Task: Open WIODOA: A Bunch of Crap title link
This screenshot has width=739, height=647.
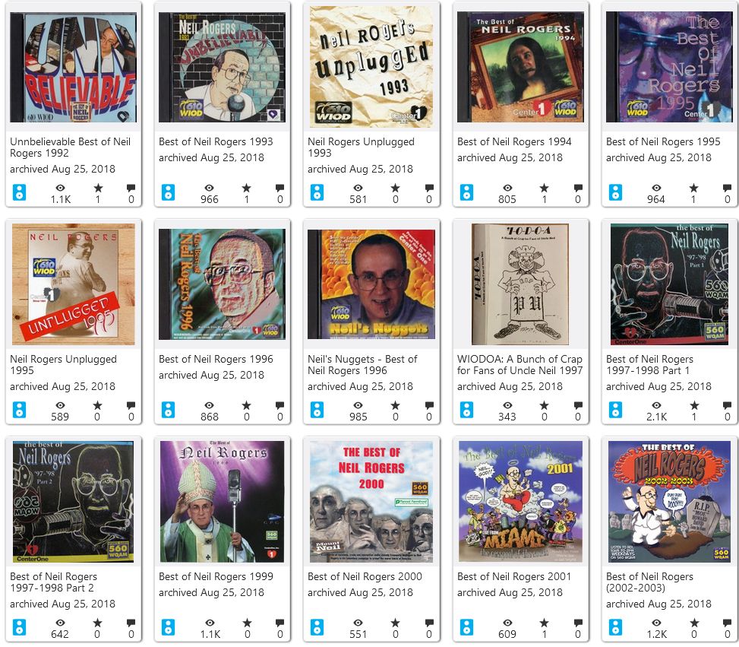Action: (520, 365)
